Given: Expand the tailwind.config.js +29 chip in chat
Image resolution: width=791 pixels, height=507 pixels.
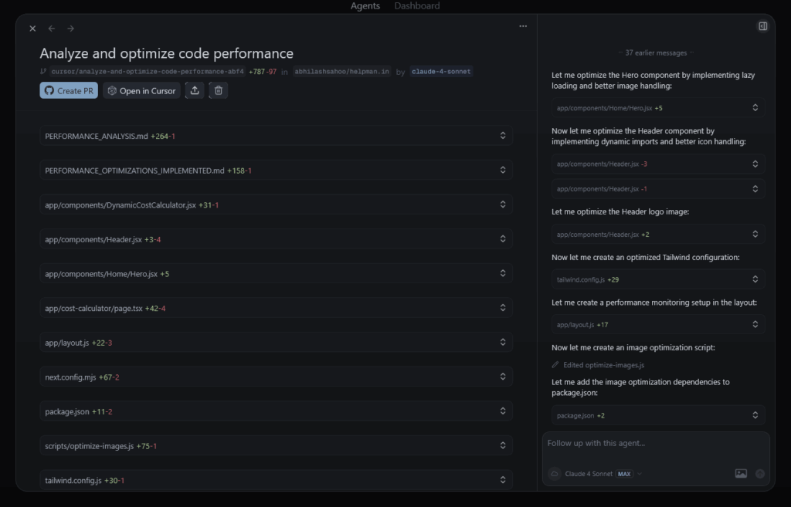Looking at the screenshot, I should (x=658, y=279).
